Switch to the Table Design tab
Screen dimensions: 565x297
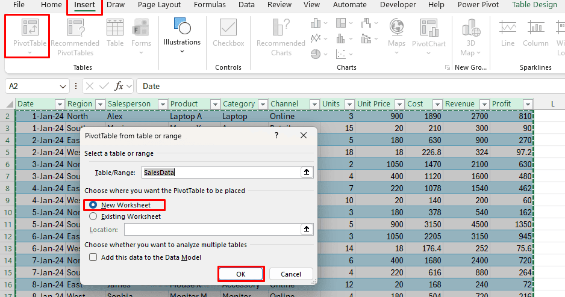pyautogui.click(x=534, y=5)
